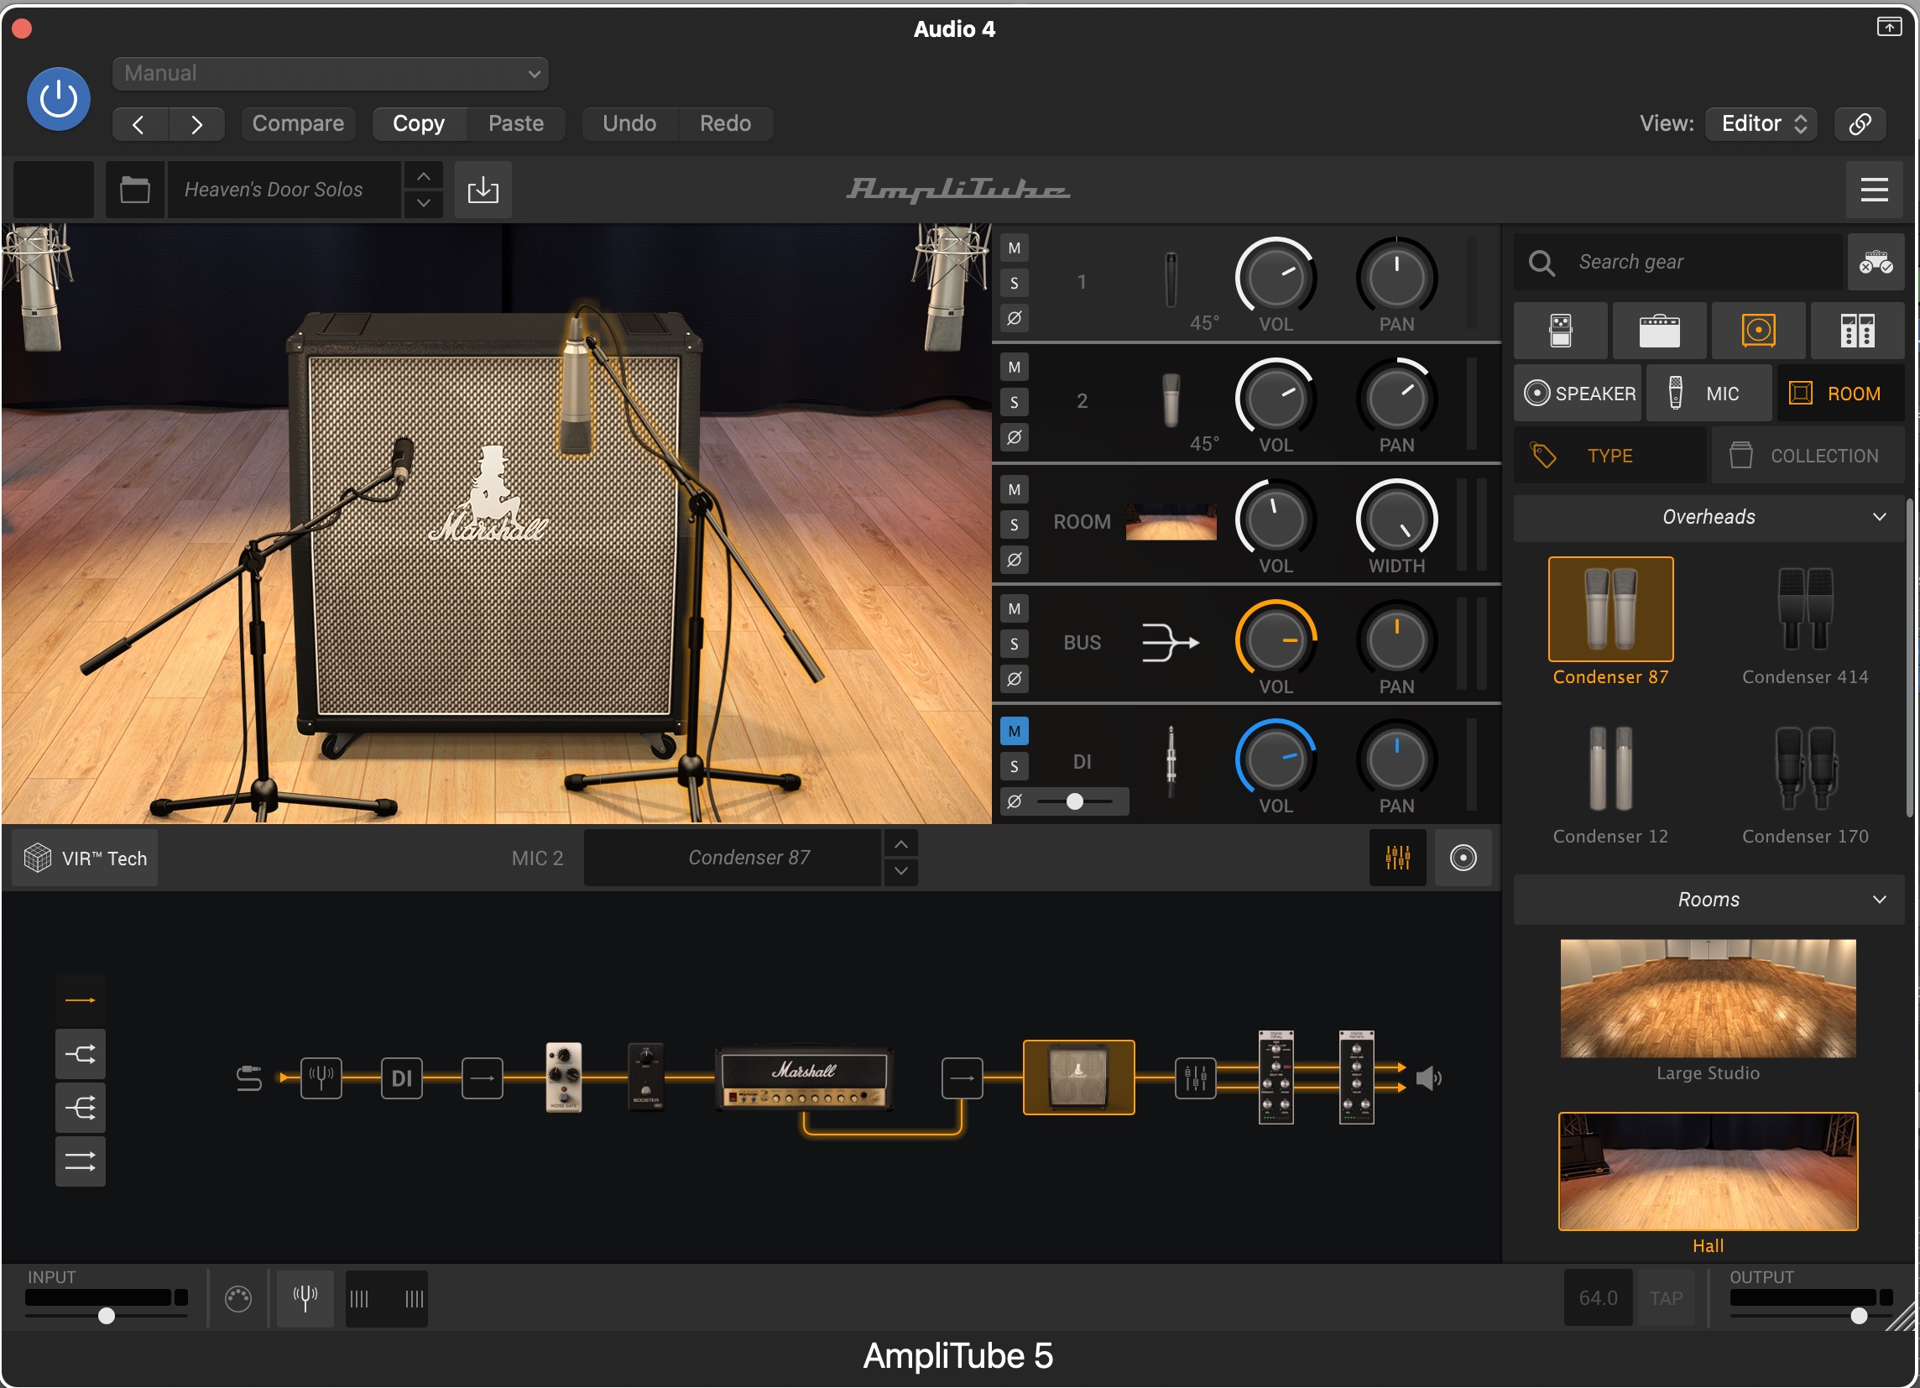Go to next setting with right chevron
The image size is (1920, 1388).
click(196, 124)
